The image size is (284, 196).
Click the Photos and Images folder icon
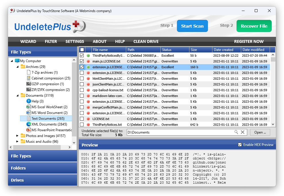click(x=23, y=136)
